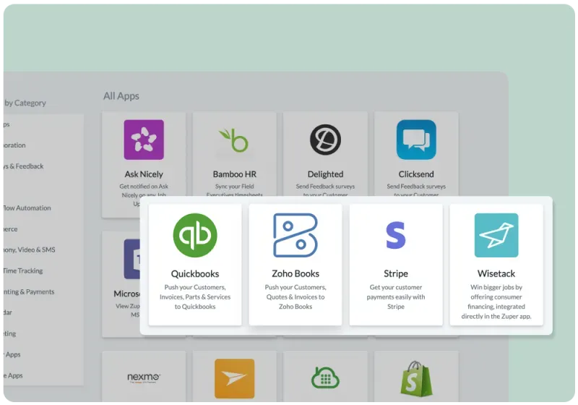This screenshot has height=405, width=578.
Task: Open the Clicksend chat bubbles icon
Action: click(x=416, y=140)
